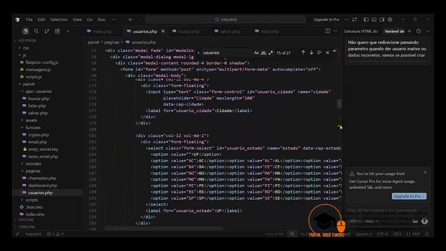Toggle Find in Selection icon
Image resolution: width=446 pixels, height=251 pixels.
click(319, 53)
